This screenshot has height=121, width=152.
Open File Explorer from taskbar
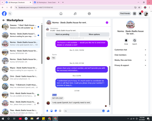coord(32,119)
